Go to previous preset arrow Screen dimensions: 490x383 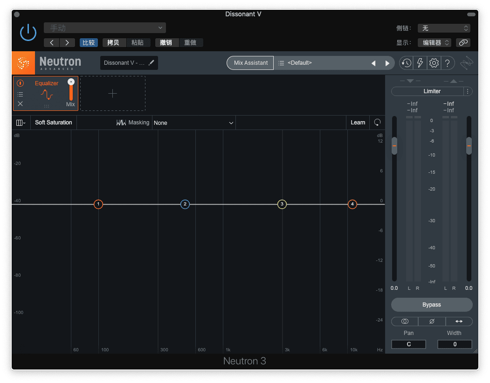[52, 42]
